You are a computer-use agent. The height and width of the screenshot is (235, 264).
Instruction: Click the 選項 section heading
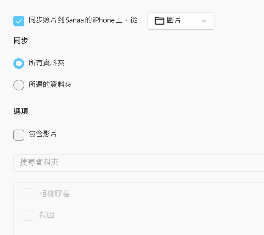point(21,111)
